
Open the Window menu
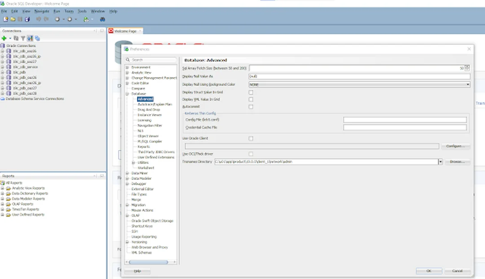[x=98, y=11]
